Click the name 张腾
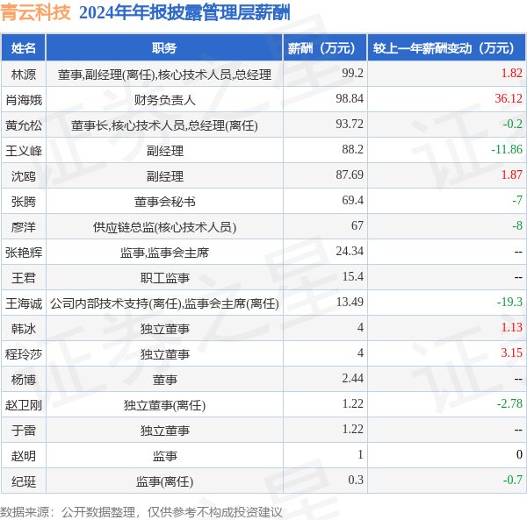527x520 pixels. coord(23,202)
